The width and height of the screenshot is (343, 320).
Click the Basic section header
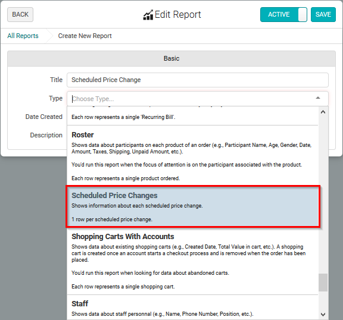click(x=171, y=58)
